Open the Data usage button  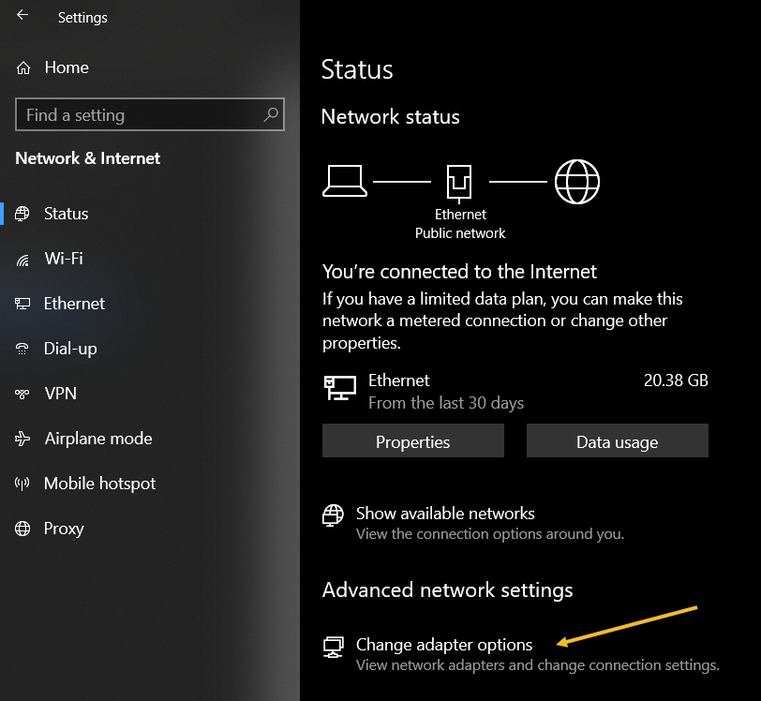pos(617,441)
